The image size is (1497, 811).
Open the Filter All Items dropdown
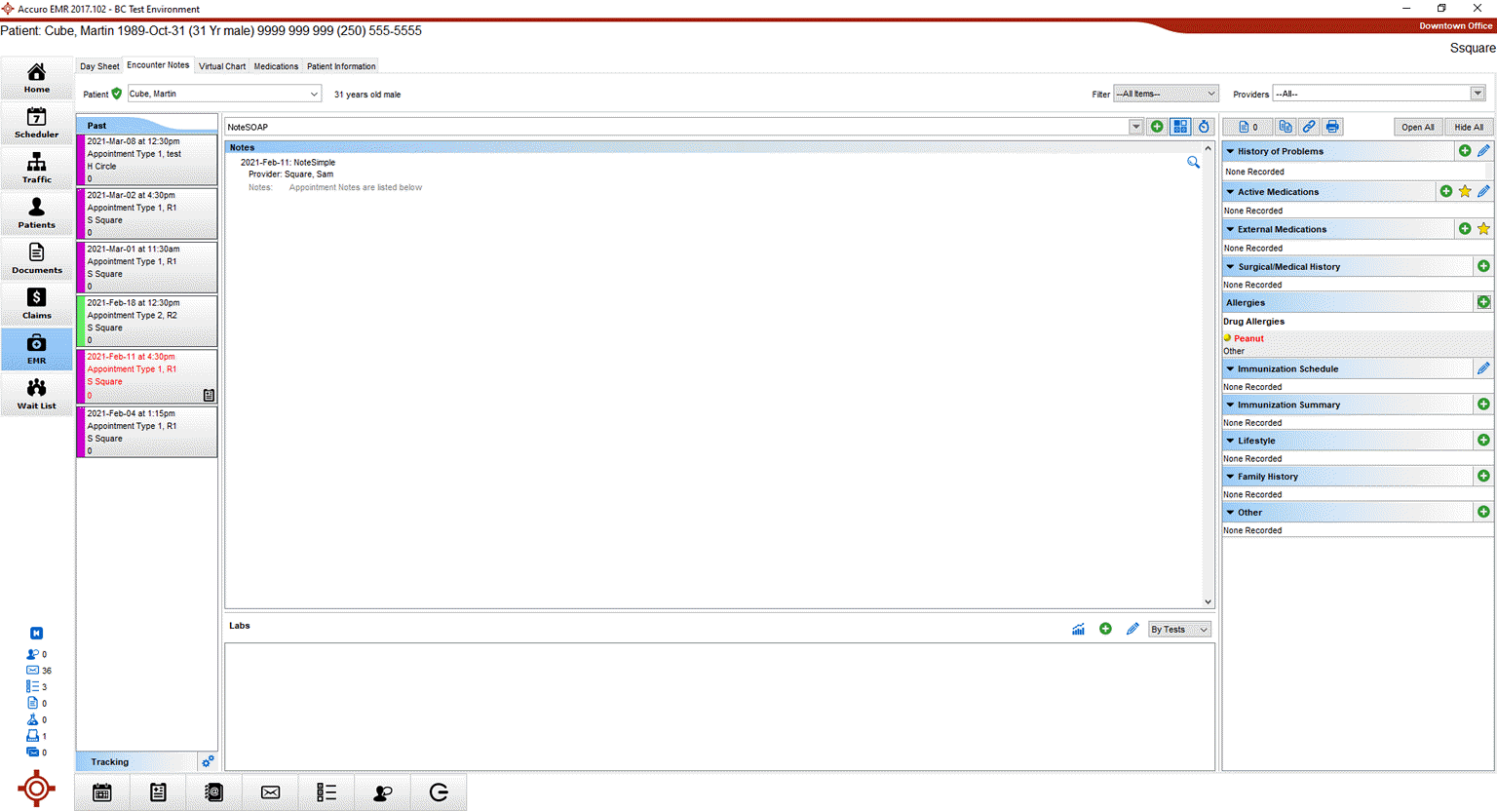pos(1166,95)
